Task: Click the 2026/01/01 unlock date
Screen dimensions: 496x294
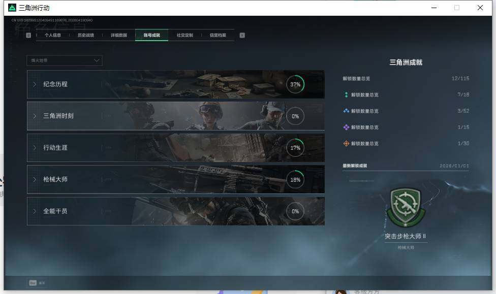Action: pyautogui.click(x=454, y=166)
